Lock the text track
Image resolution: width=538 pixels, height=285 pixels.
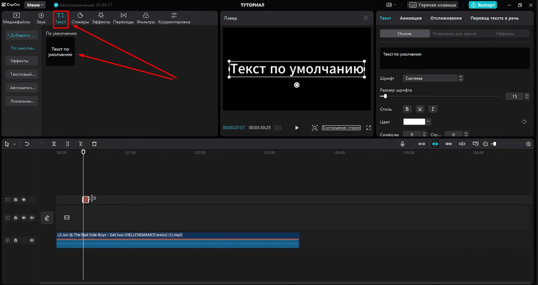(x=15, y=200)
